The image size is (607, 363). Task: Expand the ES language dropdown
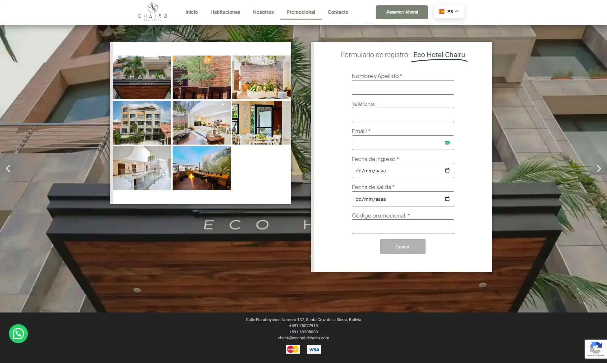449,12
